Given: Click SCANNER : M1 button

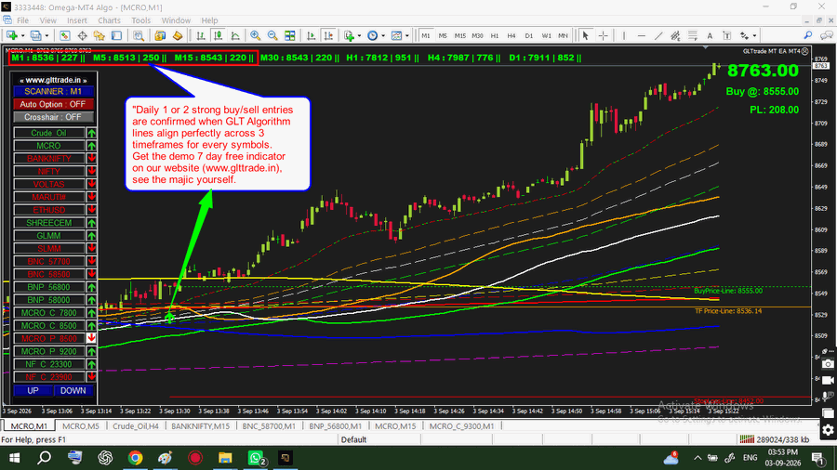Looking at the screenshot, I should tap(53, 92).
